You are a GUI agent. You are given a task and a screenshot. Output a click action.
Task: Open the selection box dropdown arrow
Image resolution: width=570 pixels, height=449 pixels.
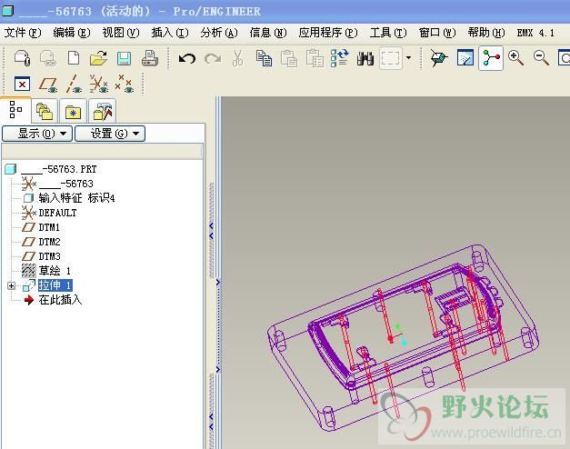pyautogui.click(x=408, y=58)
